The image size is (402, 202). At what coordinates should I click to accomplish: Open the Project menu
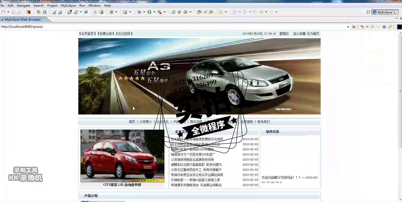click(52, 5)
